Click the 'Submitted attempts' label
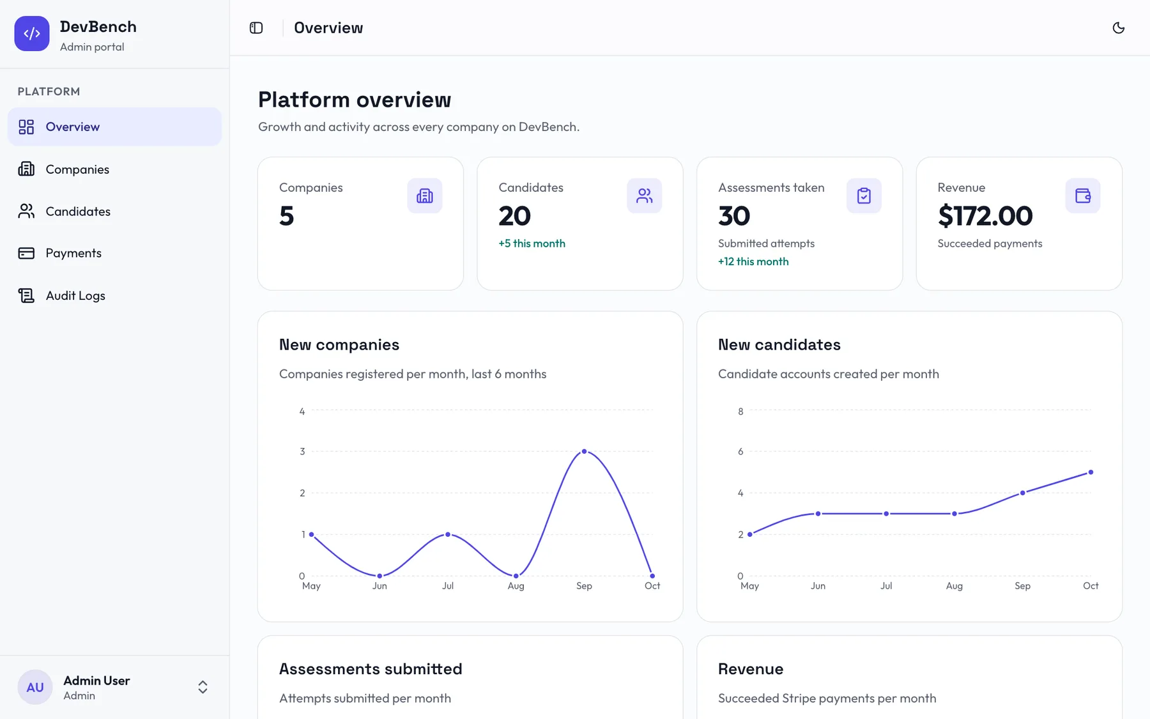 click(x=766, y=244)
